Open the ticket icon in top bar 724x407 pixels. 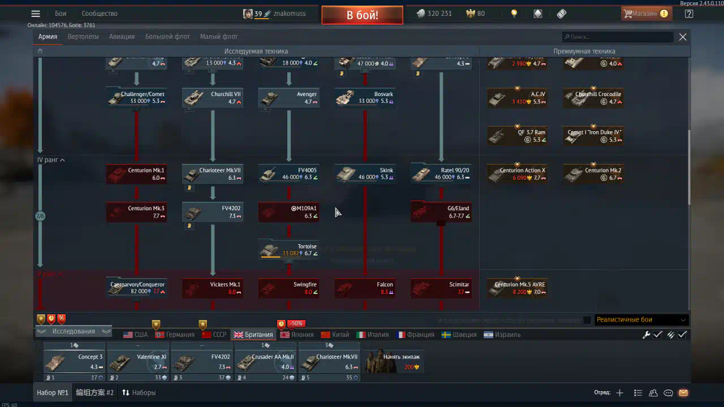pos(562,14)
